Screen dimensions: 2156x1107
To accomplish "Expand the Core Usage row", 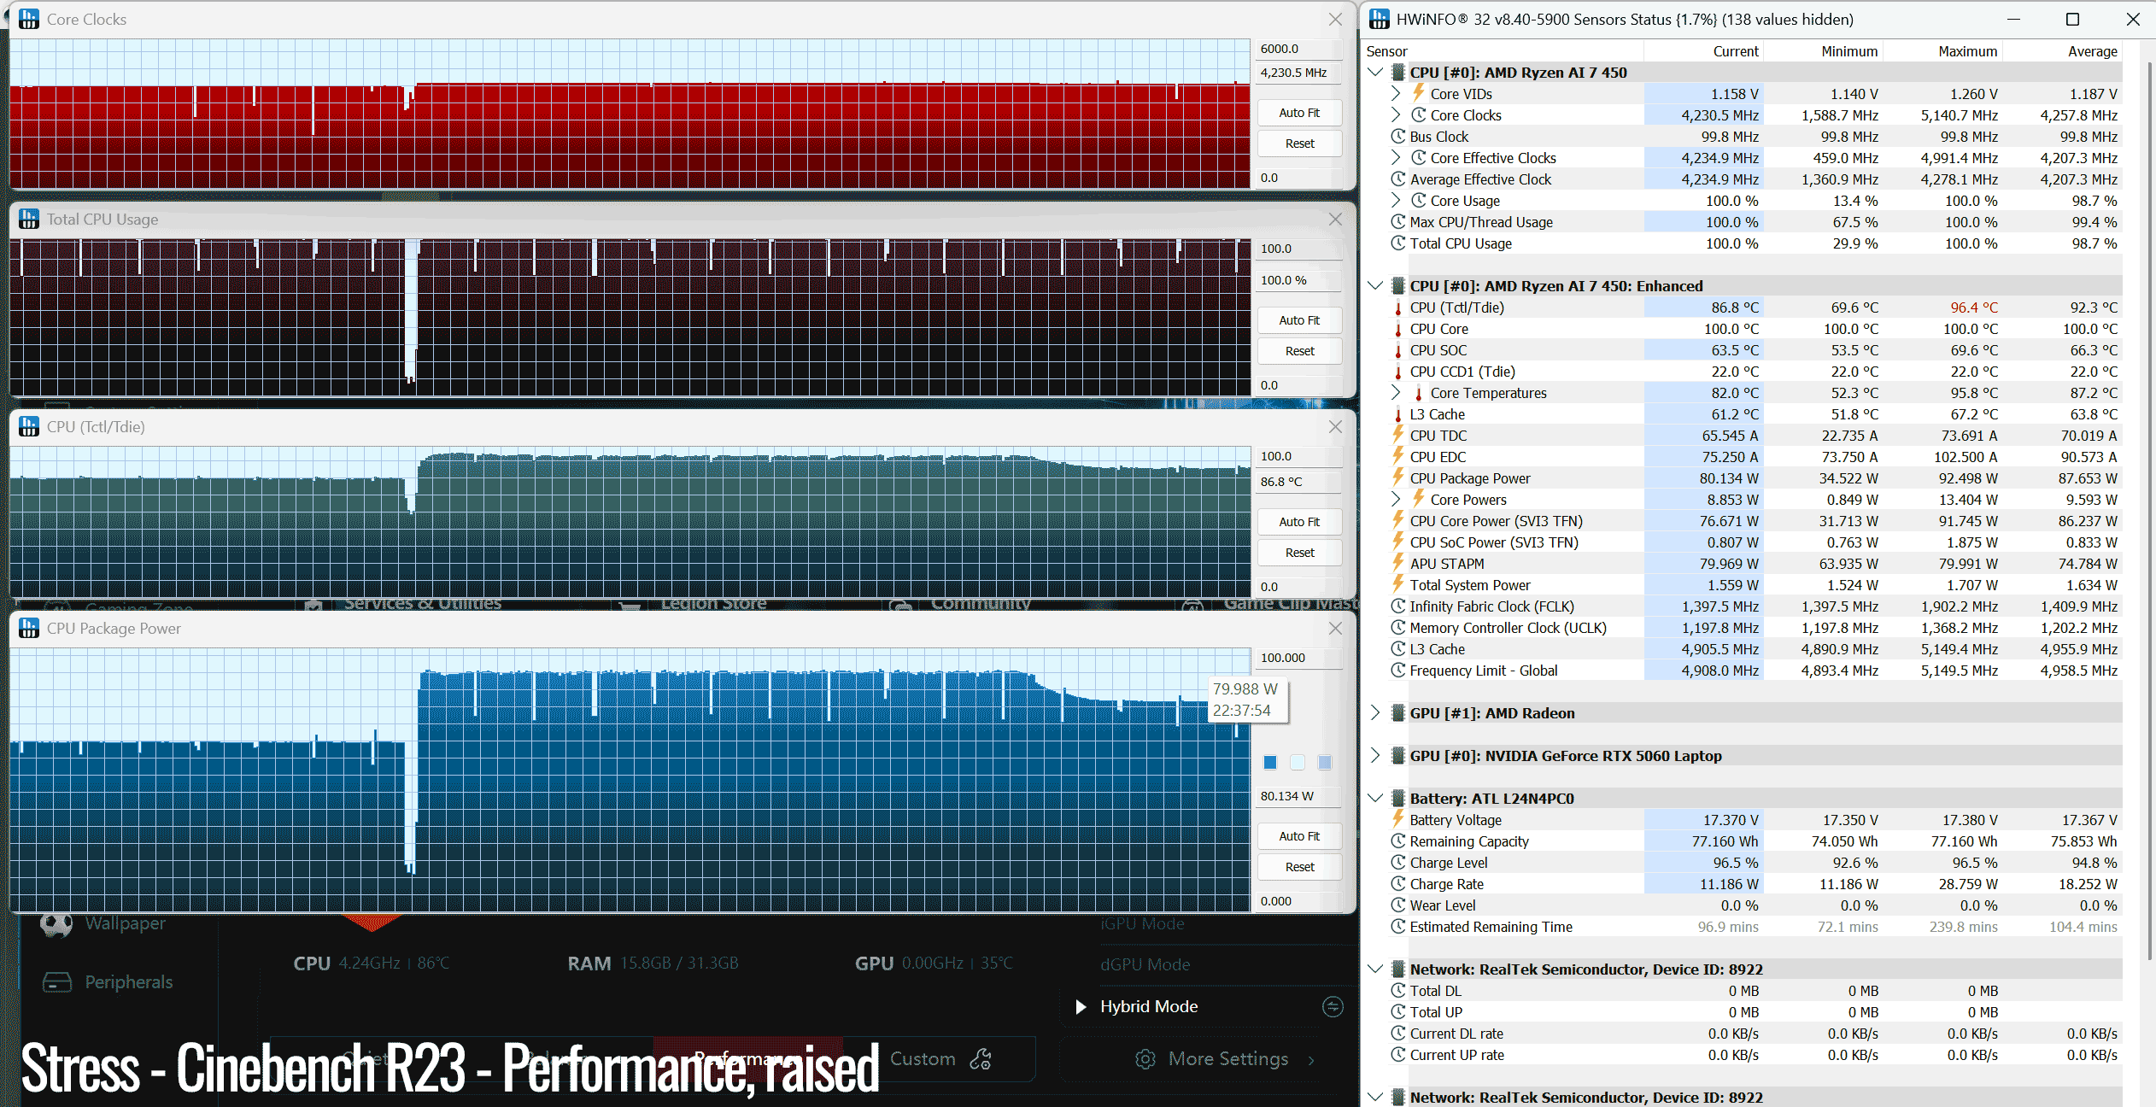I will (x=1396, y=201).
